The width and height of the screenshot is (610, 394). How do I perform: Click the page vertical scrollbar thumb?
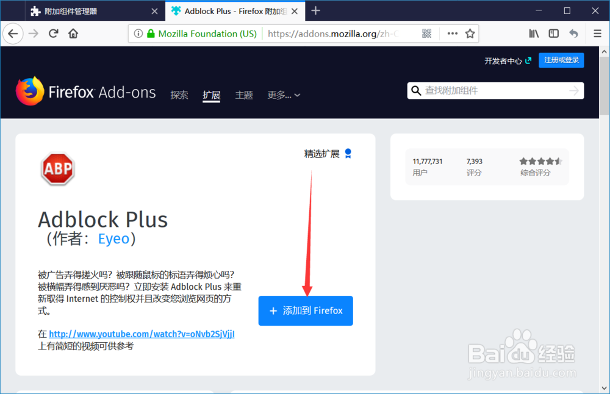pyautogui.click(x=604, y=86)
